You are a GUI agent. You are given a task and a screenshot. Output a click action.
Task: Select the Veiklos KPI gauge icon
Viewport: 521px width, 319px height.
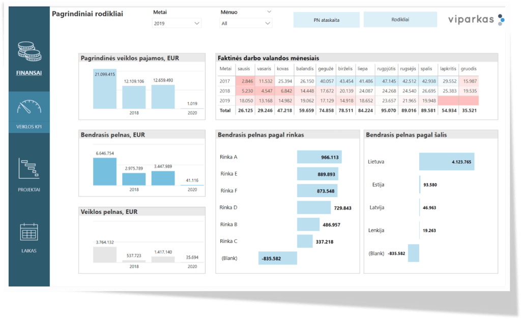coord(29,108)
